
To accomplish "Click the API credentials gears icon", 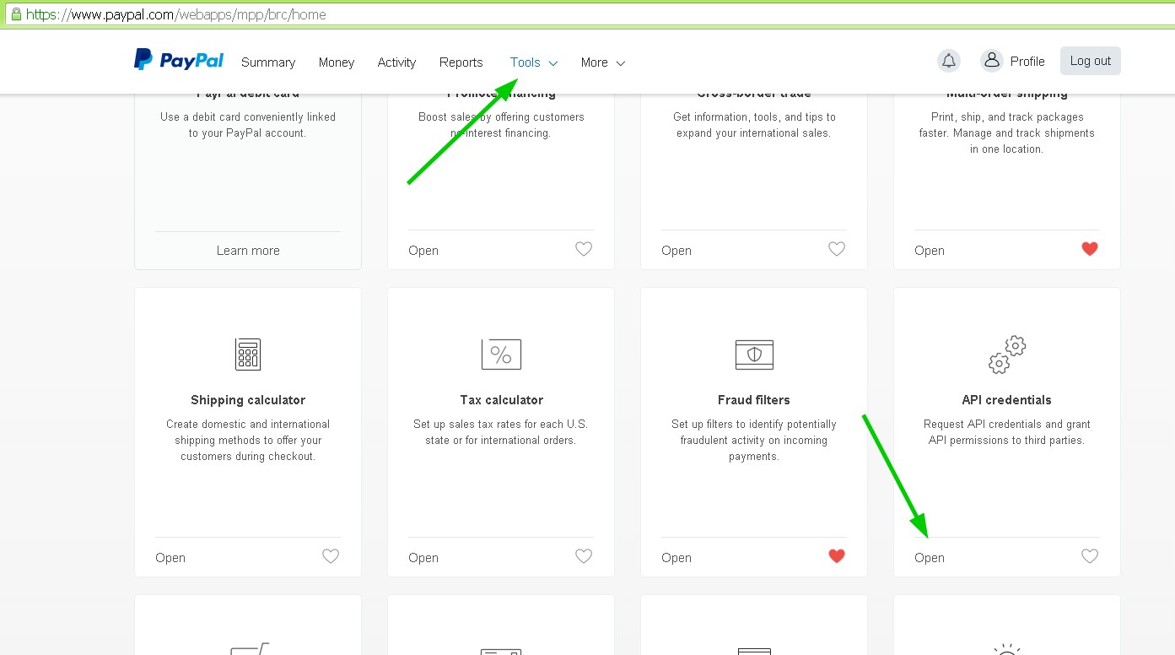I will point(1007,355).
